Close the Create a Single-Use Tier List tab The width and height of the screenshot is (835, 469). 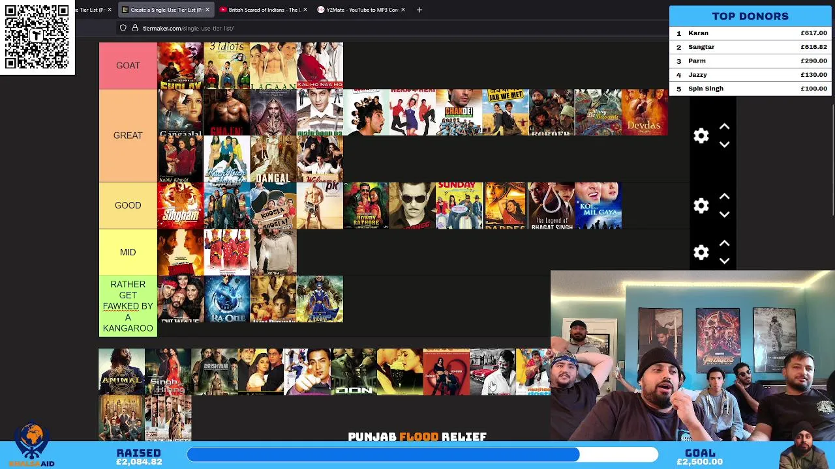[207, 10]
